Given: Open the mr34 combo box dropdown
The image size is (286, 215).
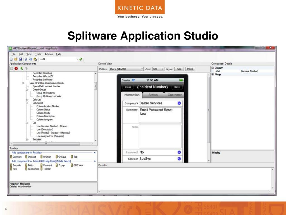Looking at the screenshot, I should (x=77, y=59).
